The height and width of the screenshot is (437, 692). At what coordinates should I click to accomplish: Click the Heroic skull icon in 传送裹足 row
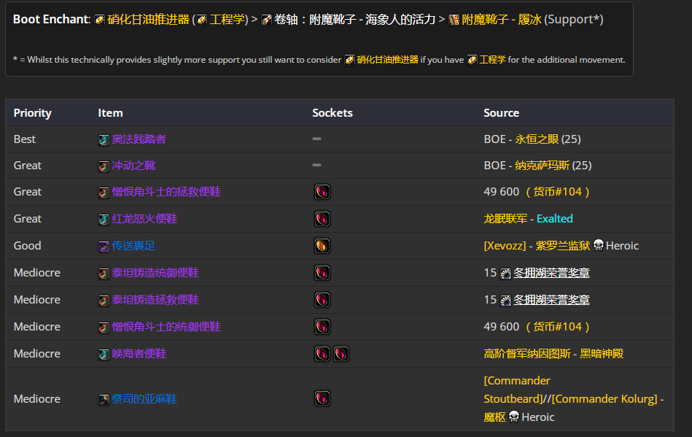(x=599, y=245)
